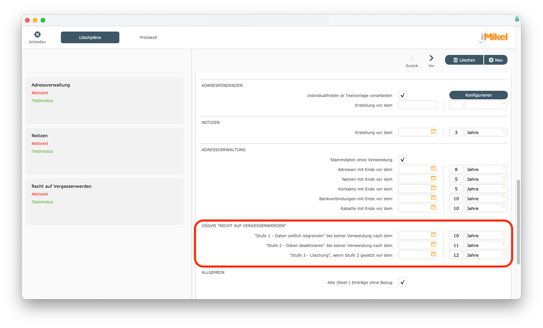Click the vertical scrollbar thumb

518,222
